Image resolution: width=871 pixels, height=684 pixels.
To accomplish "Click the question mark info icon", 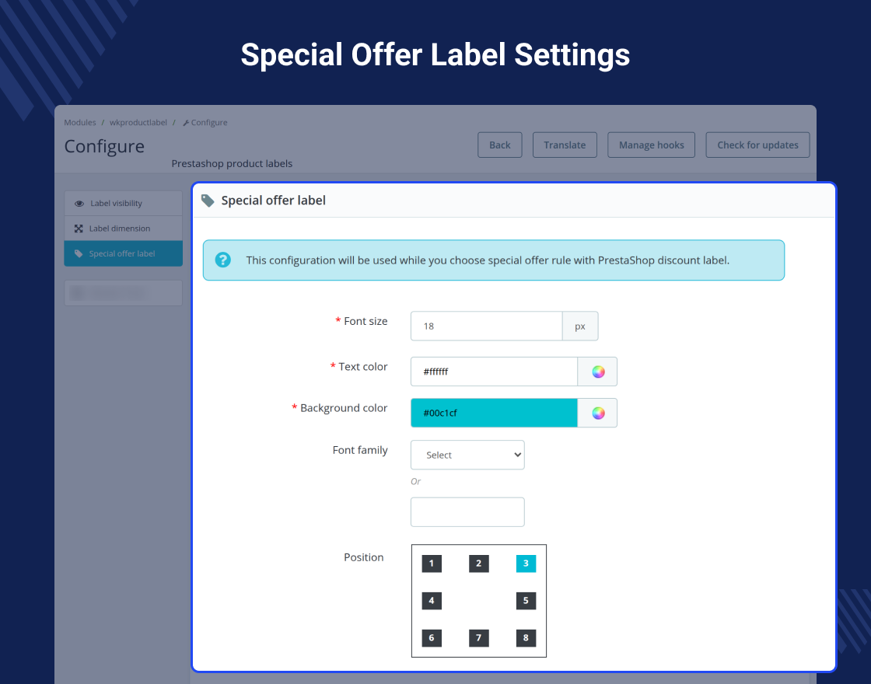I will tap(222, 260).
